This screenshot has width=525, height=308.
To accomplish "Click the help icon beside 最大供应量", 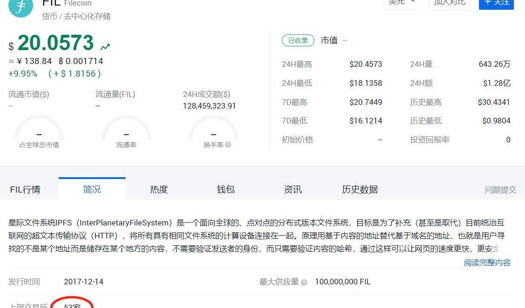I will click(x=304, y=282).
